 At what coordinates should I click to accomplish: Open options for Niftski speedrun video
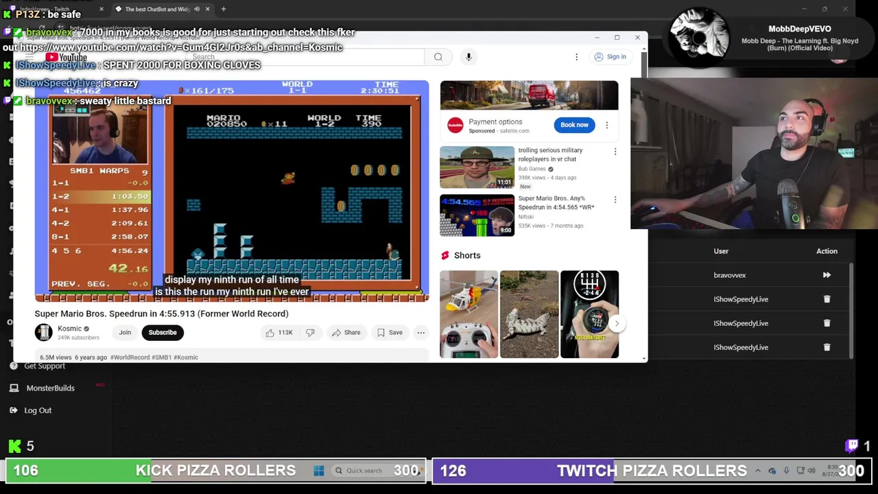pos(615,200)
